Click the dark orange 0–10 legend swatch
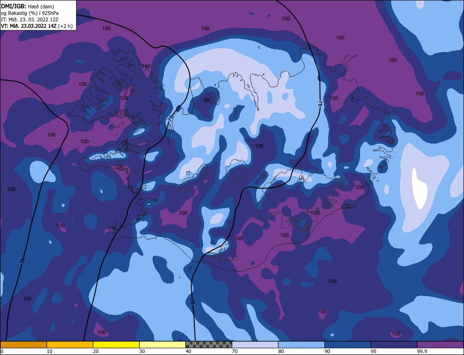The height and width of the screenshot is (355, 464). (23, 345)
